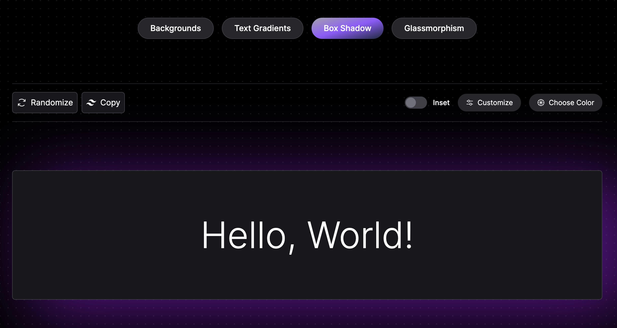Click the Hello, World! preview box
The image size is (617, 328).
pos(307,235)
